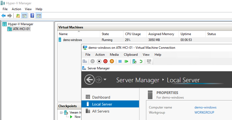Click the Up One Level folder icon

click(18, 16)
